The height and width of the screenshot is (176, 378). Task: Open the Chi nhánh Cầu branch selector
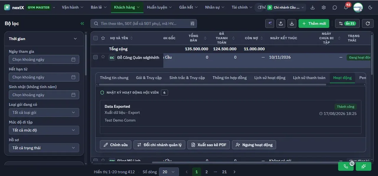click(286, 7)
